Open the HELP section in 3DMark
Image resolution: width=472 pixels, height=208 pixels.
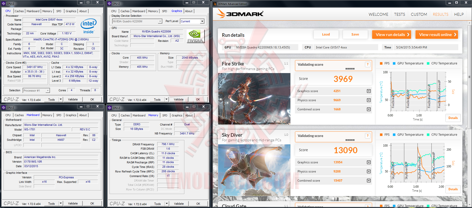tap(459, 14)
